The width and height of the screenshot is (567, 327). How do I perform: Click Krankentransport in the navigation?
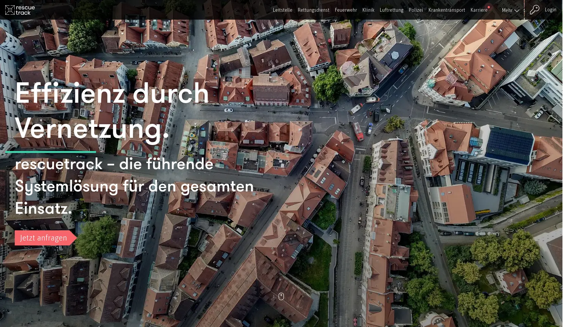tap(446, 10)
